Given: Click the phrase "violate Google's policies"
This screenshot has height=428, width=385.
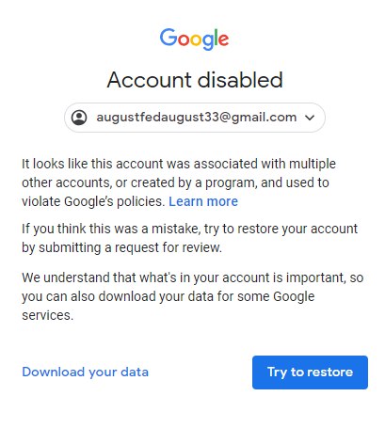Looking at the screenshot, I should (x=93, y=201).
